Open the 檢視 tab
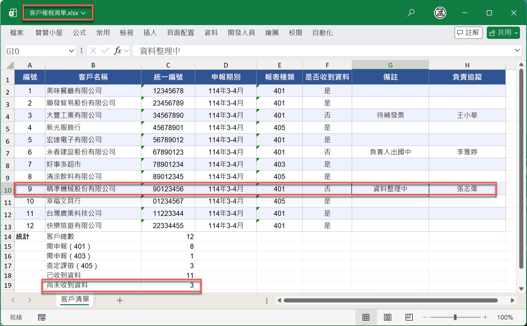This screenshot has height=326, width=527. pyautogui.click(x=126, y=33)
